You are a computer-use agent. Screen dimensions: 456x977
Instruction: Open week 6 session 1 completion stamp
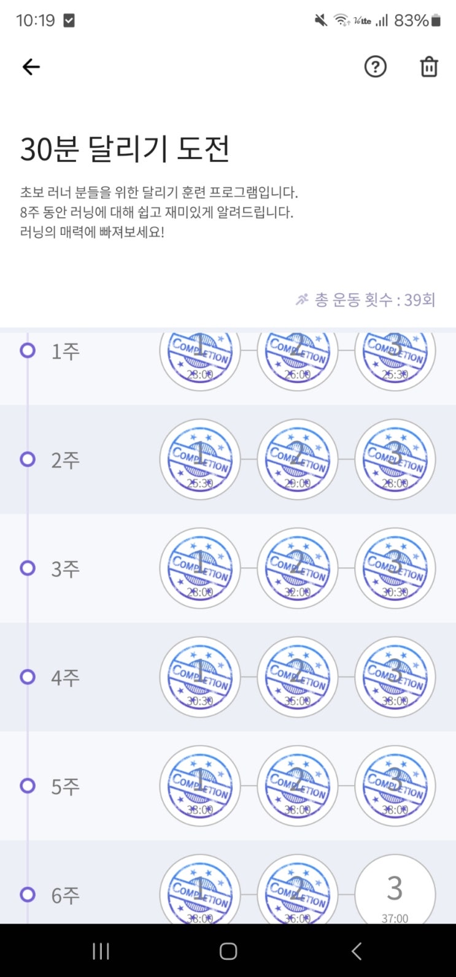click(199, 894)
